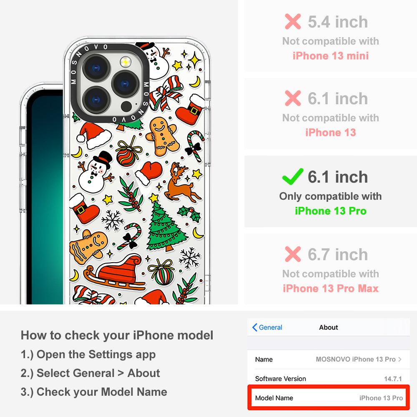Click the red X beside 5.4 inch
The height and width of the screenshot is (417, 417).
[x=293, y=21]
